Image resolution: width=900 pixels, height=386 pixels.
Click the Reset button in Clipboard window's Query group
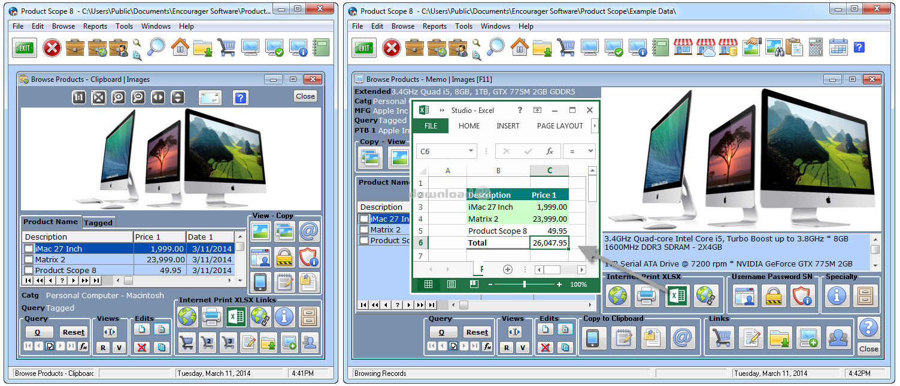[74, 332]
